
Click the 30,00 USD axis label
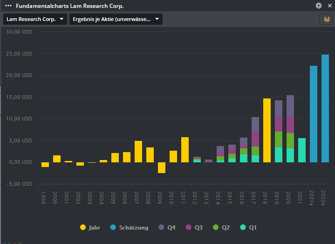point(19,32)
